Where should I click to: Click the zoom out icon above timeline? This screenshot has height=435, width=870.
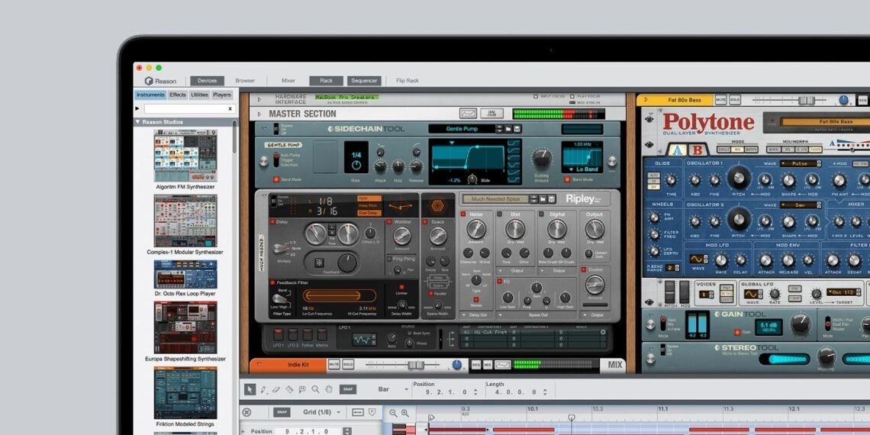coord(393,413)
